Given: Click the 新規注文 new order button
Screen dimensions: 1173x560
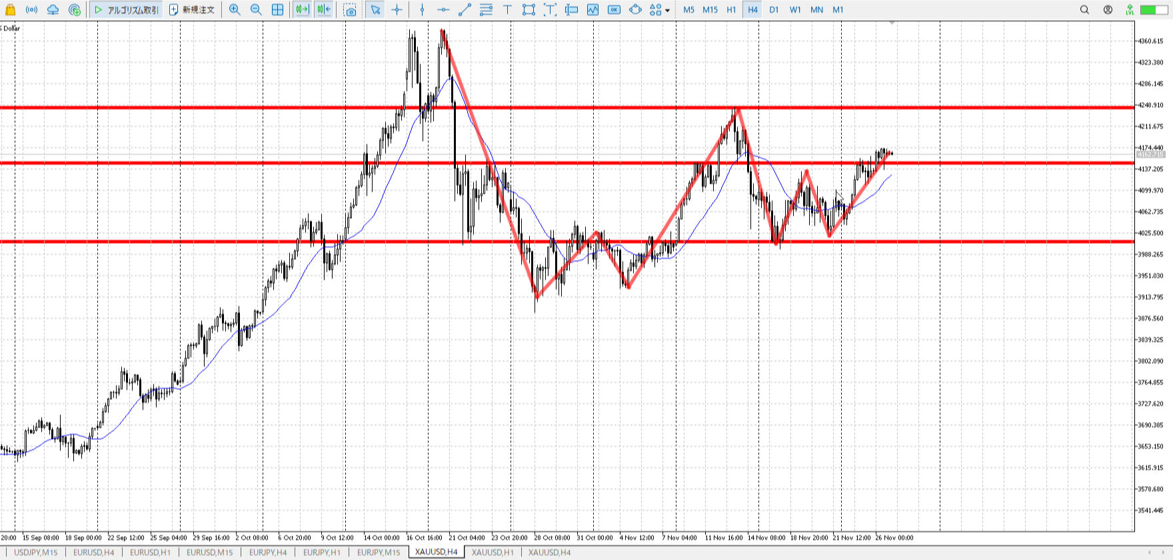Looking at the screenshot, I should tap(192, 9).
